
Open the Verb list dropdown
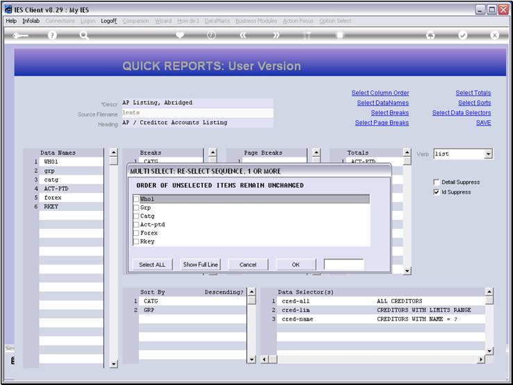click(x=488, y=154)
